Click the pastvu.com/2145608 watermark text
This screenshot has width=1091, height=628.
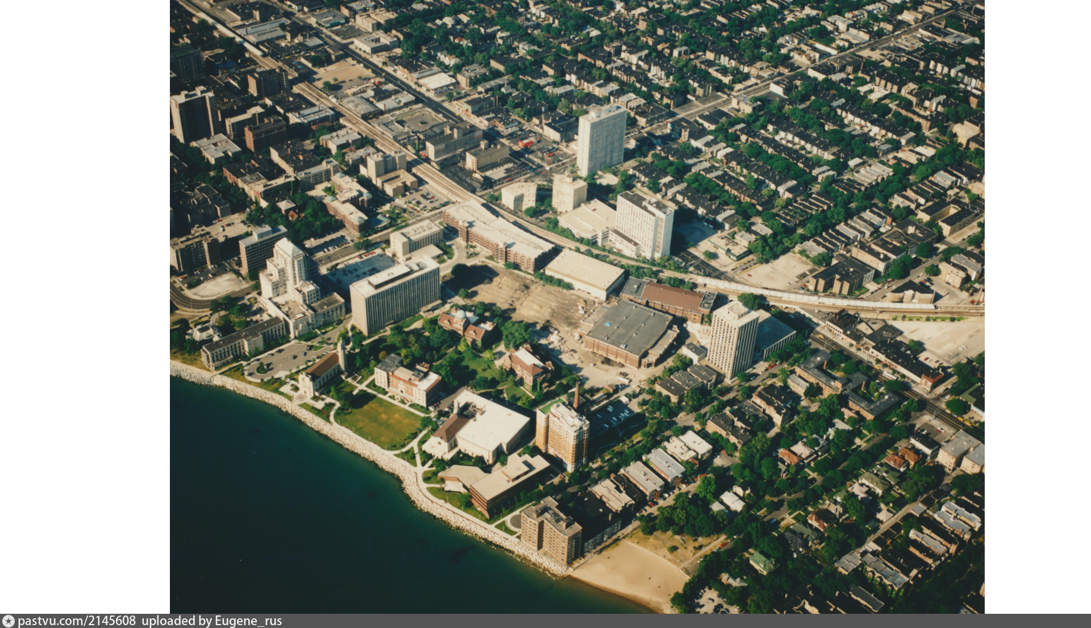(77, 621)
